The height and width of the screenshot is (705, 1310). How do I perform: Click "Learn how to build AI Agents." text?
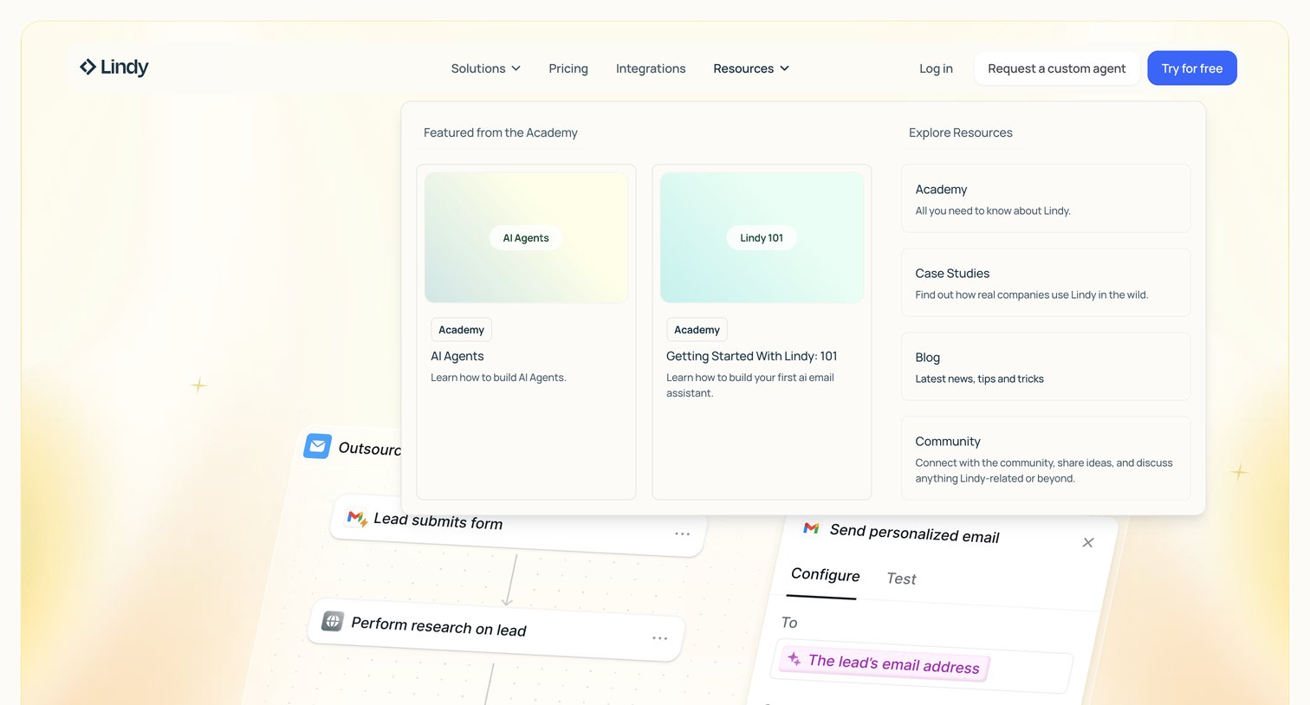498,378
